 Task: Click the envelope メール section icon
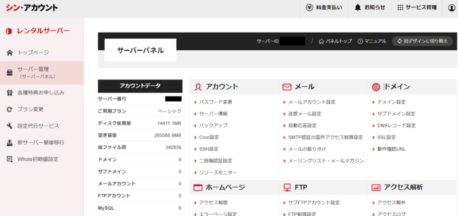(287, 87)
